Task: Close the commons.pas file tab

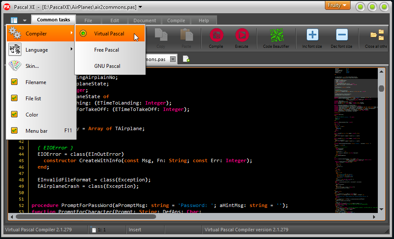Action: click(x=173, y=59)
